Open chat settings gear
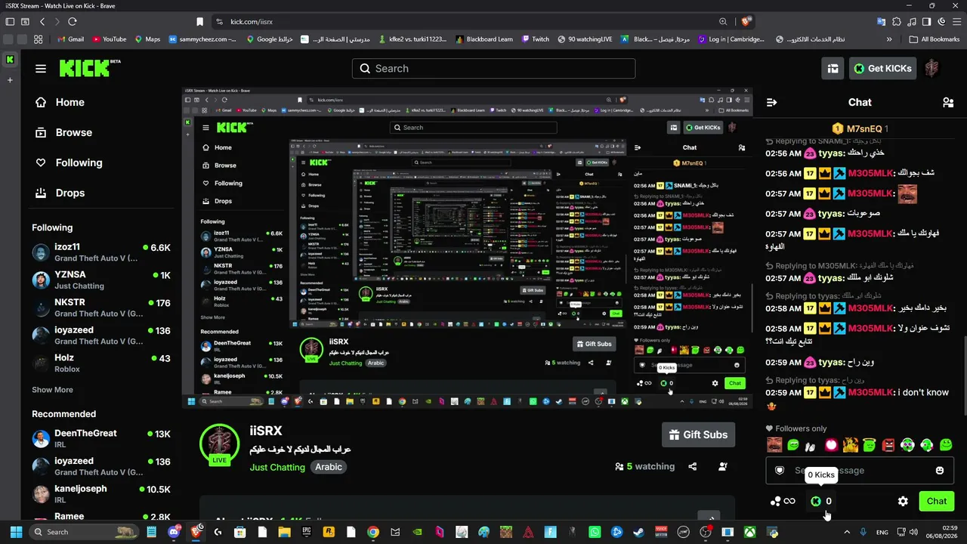The image size is (967, 544). click(x=903, y=501)
